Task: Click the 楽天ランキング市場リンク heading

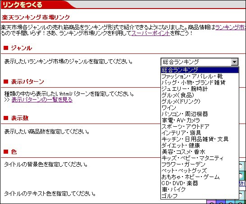Action: click(x=36, y=17)
